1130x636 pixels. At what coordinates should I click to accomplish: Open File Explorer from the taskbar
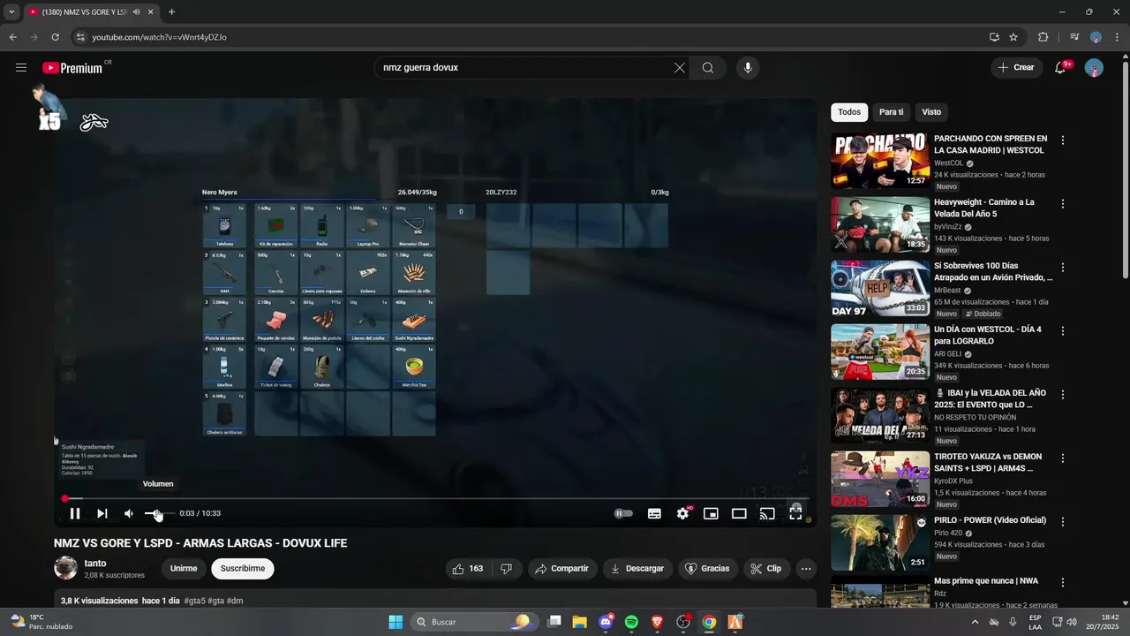tap(580, 622)
